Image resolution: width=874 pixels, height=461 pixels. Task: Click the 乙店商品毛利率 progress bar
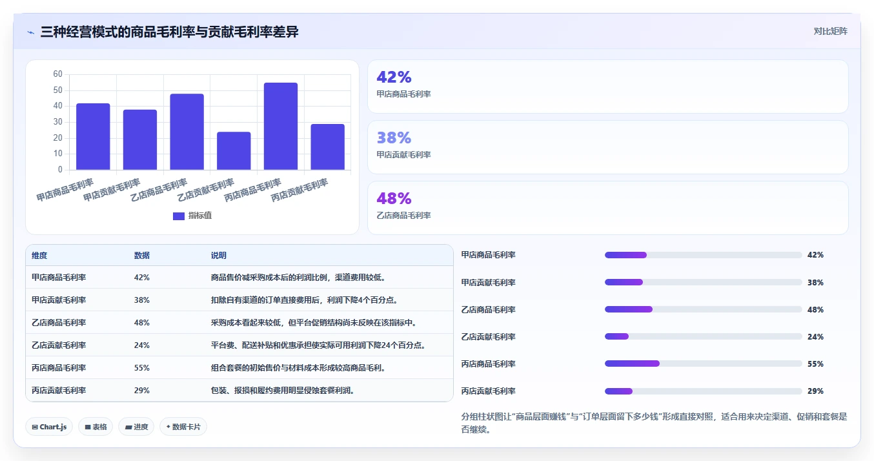703,309
